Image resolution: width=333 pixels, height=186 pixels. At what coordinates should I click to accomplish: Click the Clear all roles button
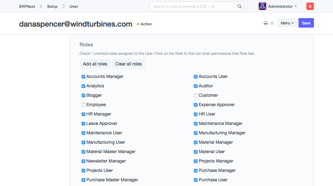[128, 64]
